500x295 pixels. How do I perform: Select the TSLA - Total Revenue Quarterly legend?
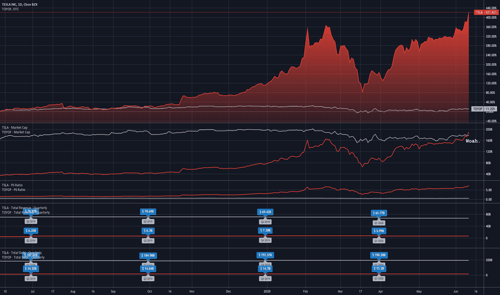click(x=24, y=208)
